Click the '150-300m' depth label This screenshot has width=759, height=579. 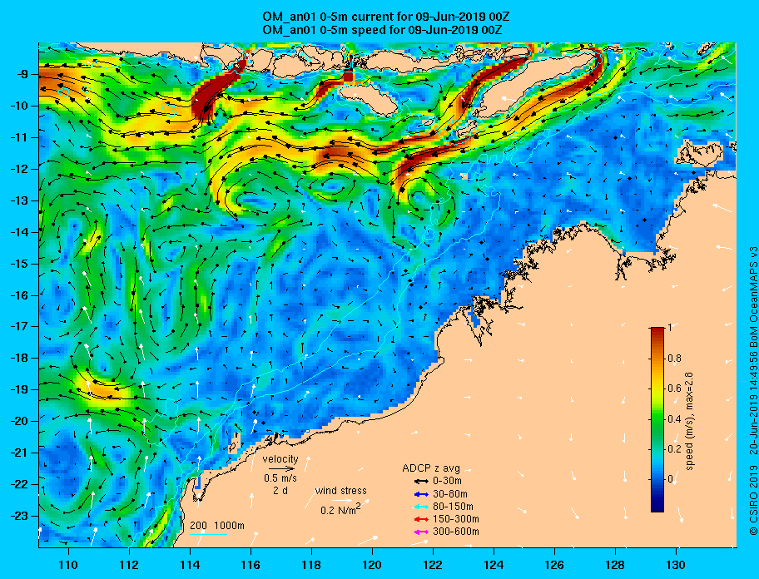(456, 519)
